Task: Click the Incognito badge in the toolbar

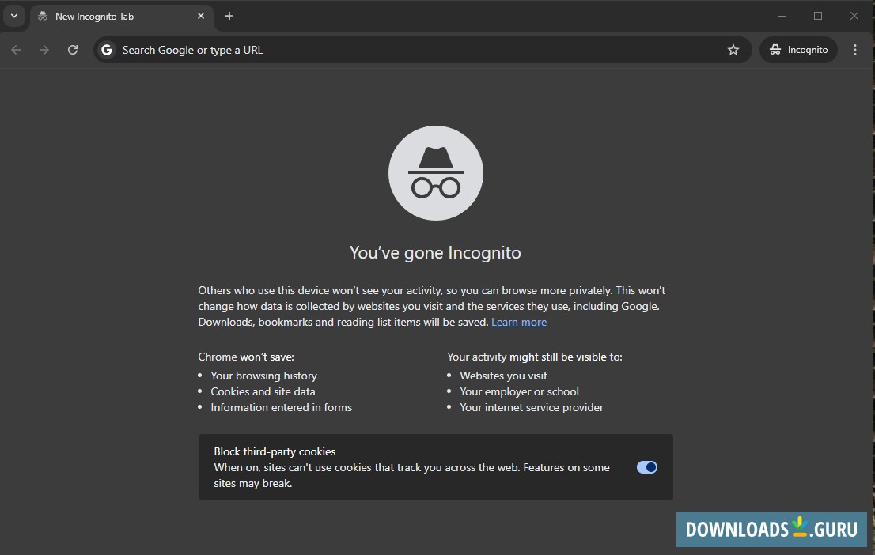Action: coord(797,49)
